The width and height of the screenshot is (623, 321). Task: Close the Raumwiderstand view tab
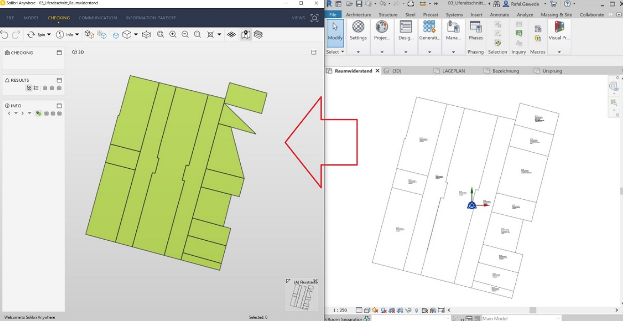coord(378,71)
